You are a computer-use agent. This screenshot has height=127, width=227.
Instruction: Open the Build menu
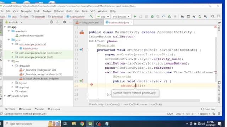coord(70,11)
